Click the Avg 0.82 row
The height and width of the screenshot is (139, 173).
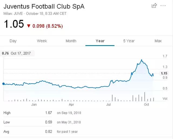tap(41, 132)
